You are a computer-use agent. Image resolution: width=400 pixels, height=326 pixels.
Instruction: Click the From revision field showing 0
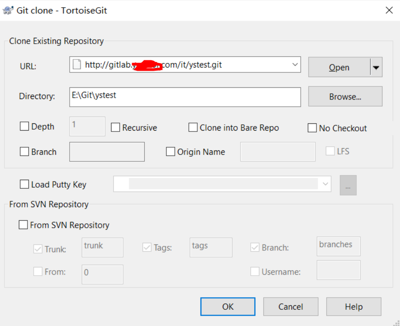point(102,274)
